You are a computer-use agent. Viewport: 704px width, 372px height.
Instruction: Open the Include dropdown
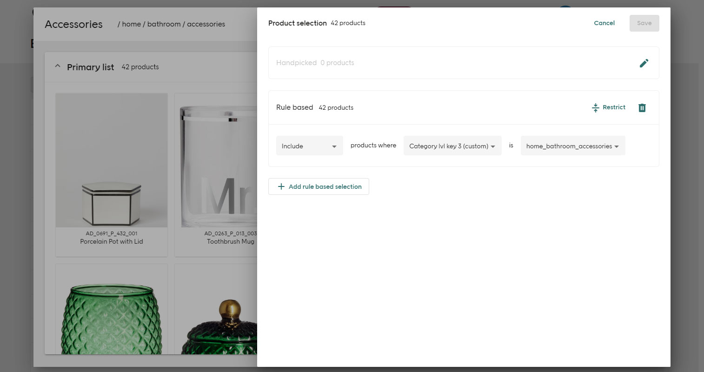tap(309, 146)
